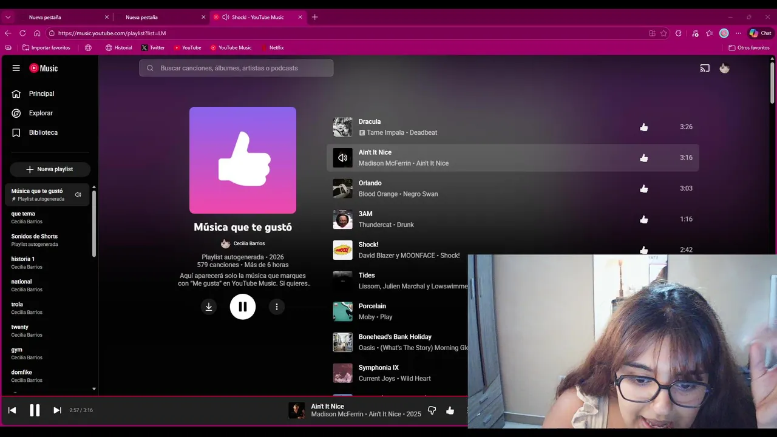The image size is (777, 437).
Task: Click the YouTube Music logo
Action: coord(44,68)
